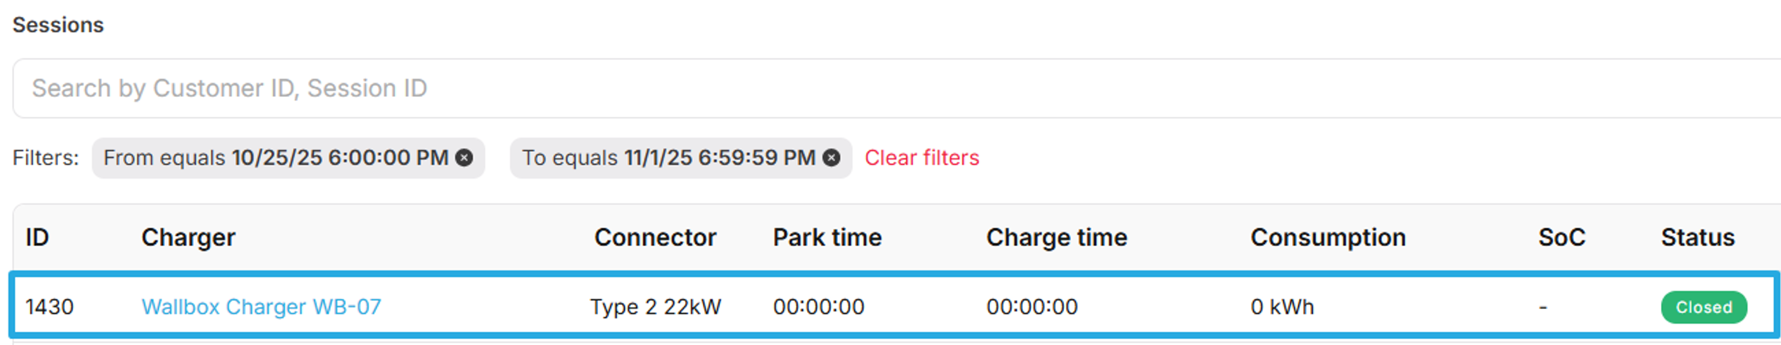Sort by the Charge time column header

pos(1056,238)
